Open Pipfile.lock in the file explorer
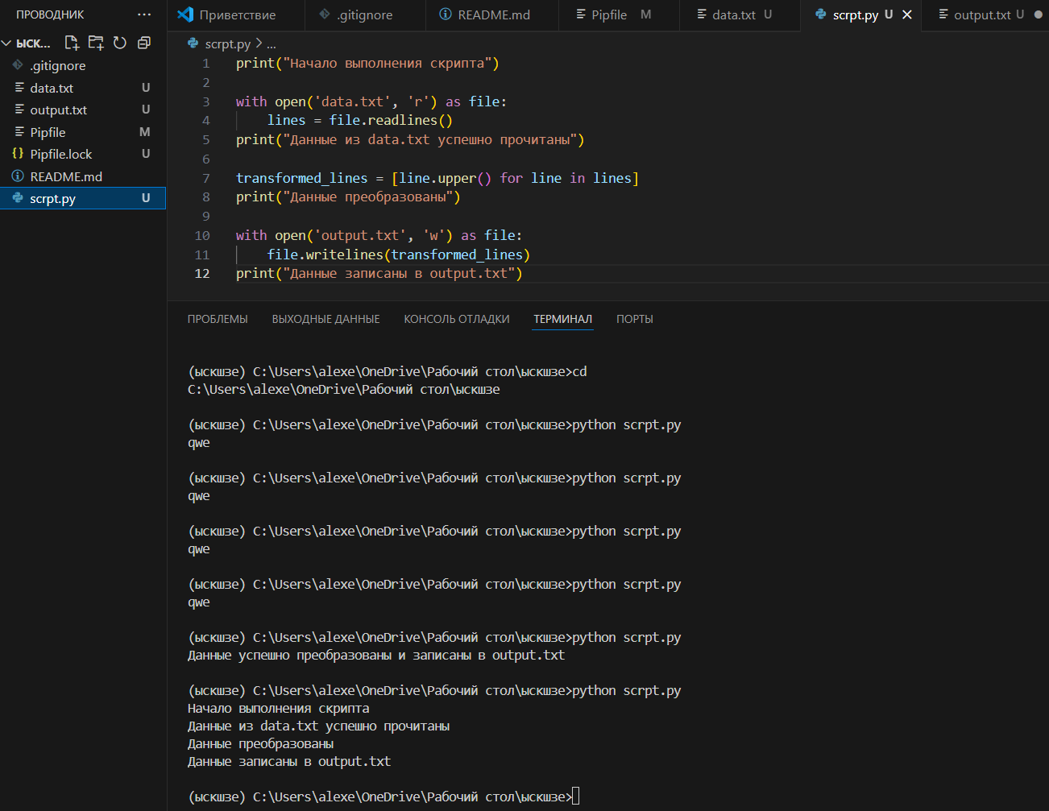Screen dimensions: 1049x811 (x=61, y=154)
